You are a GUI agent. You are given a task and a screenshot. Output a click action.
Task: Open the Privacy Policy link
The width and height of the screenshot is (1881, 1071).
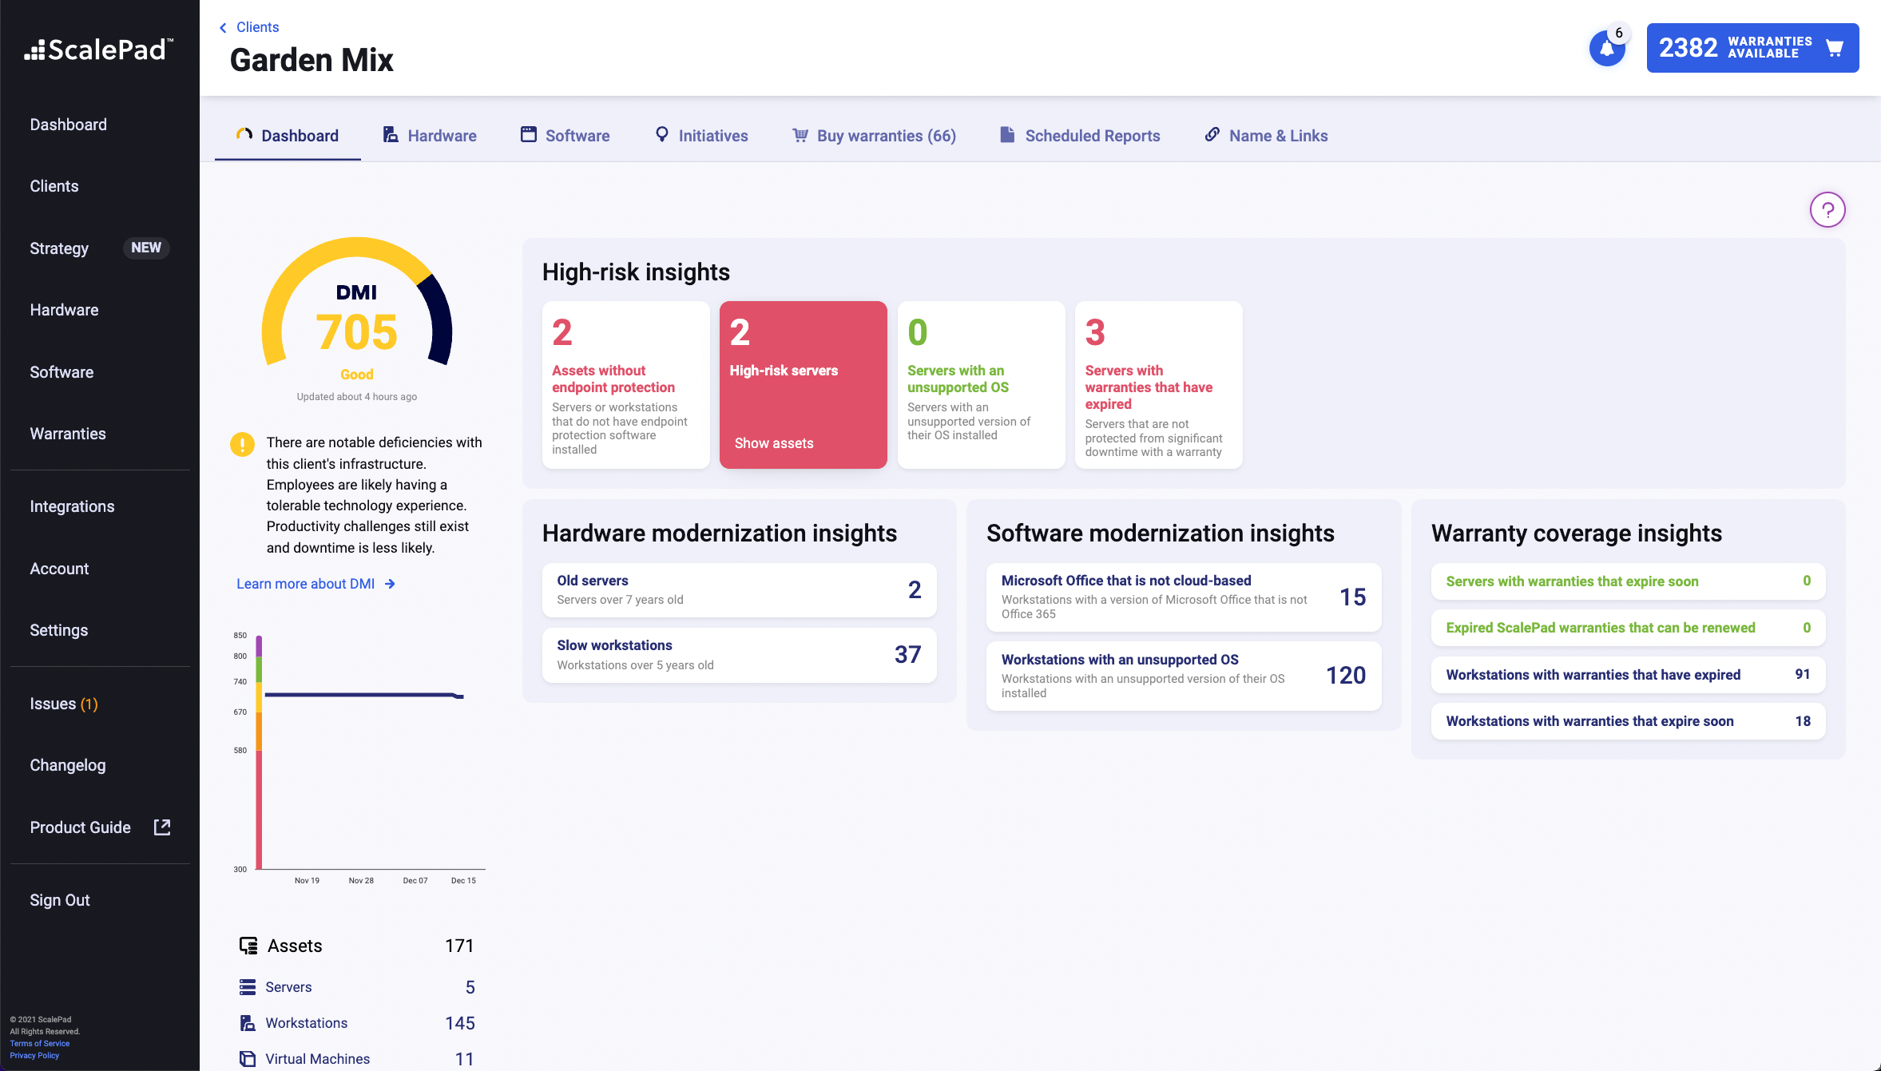tap(34, 1055)
